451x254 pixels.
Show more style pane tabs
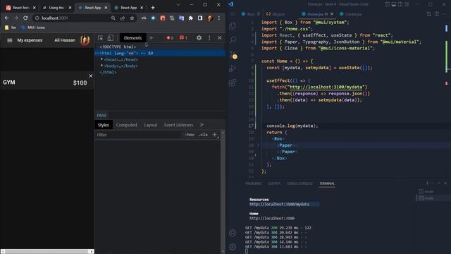202,125
